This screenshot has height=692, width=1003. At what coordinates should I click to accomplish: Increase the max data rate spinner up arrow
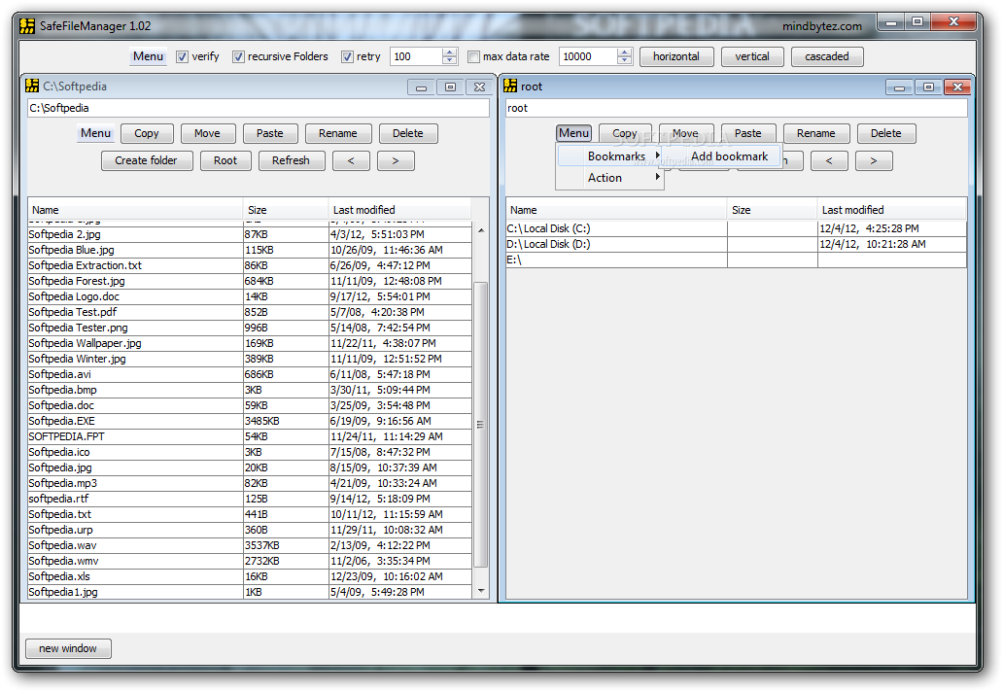pos(624,52)
